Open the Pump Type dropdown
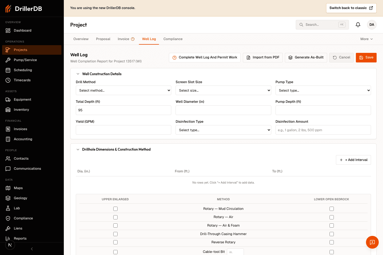The width and height of the screenshot is (383, 255). click(323, 90)
